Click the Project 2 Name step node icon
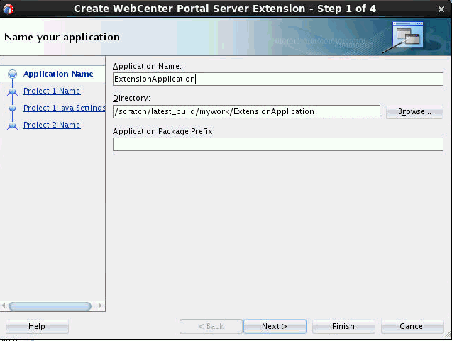This screenshot has width=452, height=341. [12, 126]
